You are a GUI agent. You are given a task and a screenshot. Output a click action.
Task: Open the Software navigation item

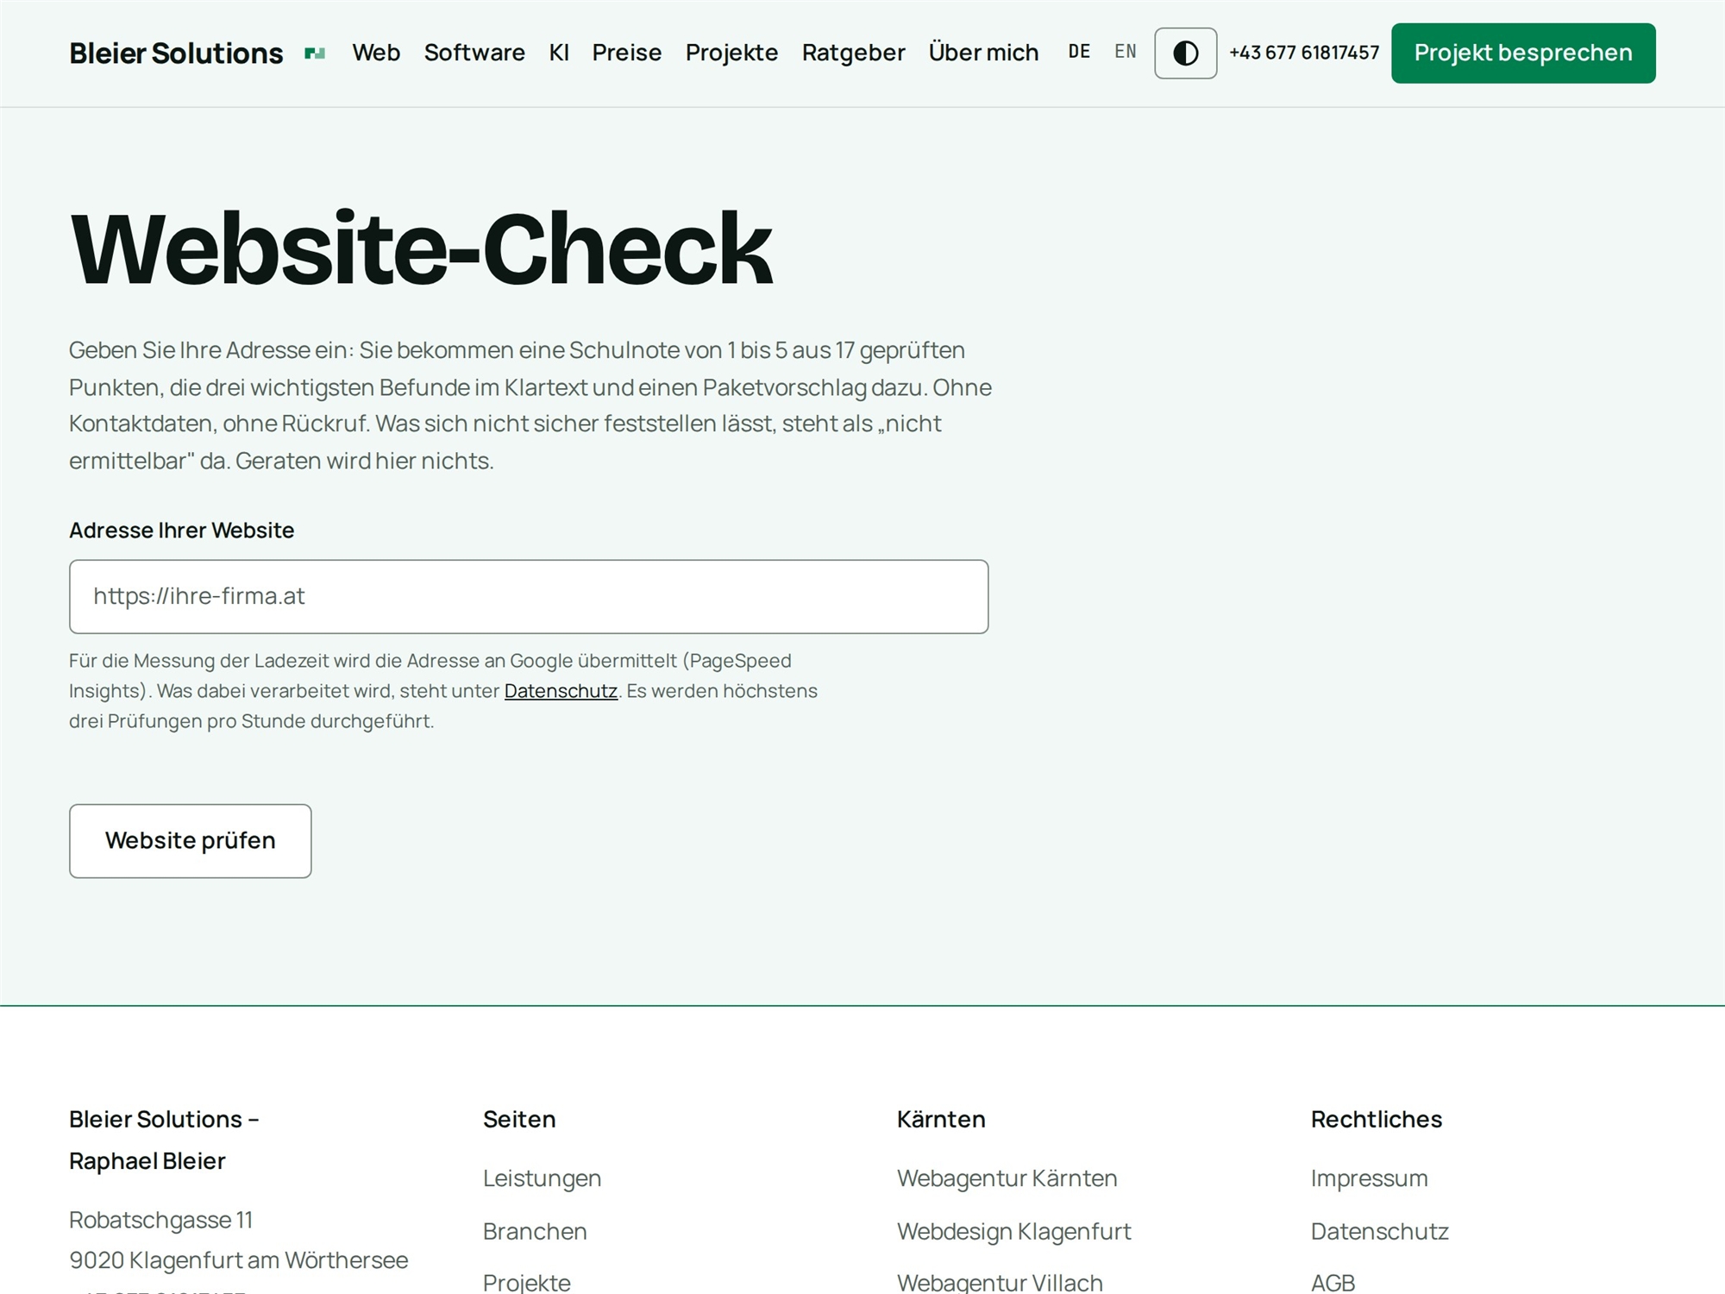(x=474, y=53)
